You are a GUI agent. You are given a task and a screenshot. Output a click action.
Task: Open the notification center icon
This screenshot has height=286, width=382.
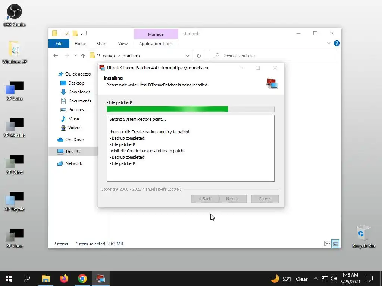tap(370, 279)
